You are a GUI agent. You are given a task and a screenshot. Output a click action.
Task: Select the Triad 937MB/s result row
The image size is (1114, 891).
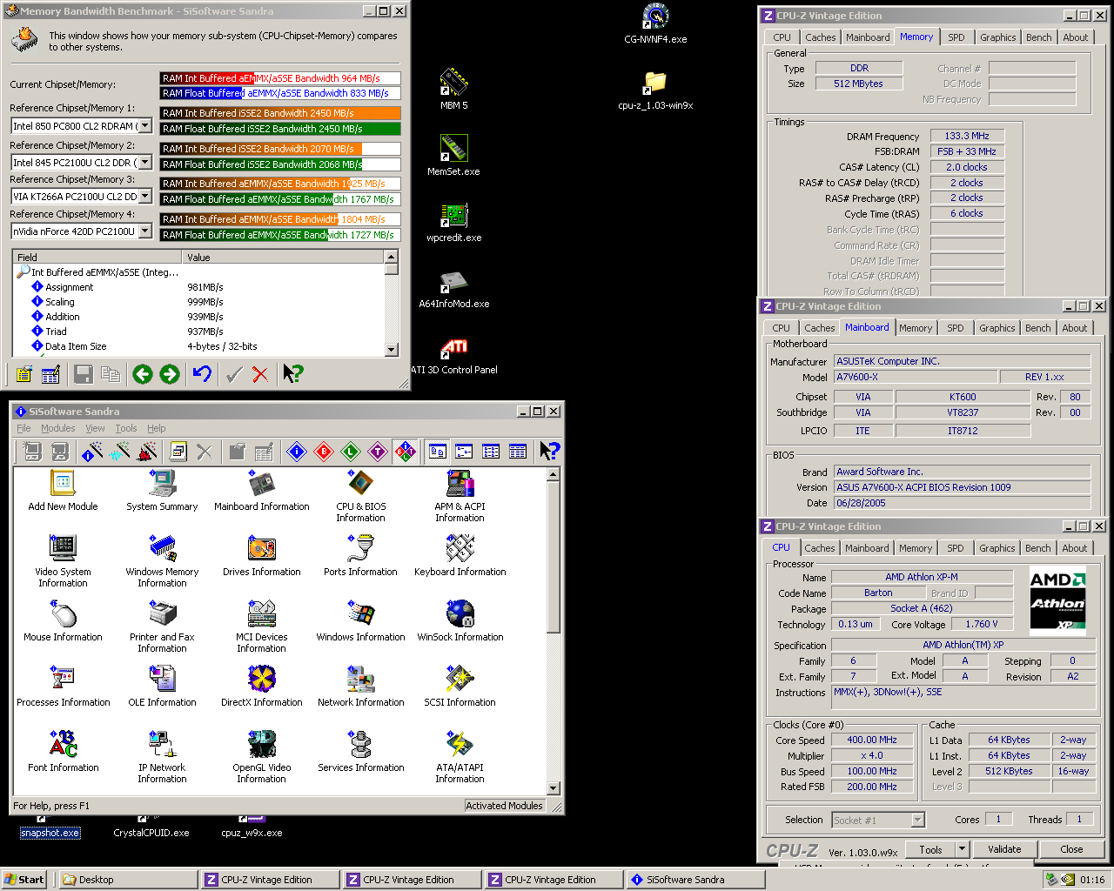click(198, 332)
